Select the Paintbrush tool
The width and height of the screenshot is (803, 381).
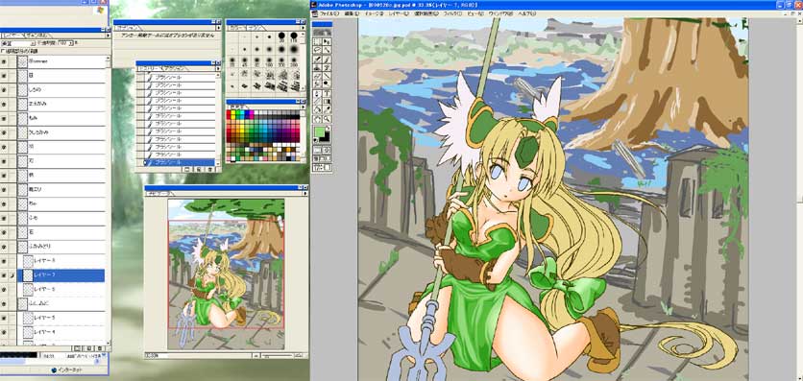[328, 59]
